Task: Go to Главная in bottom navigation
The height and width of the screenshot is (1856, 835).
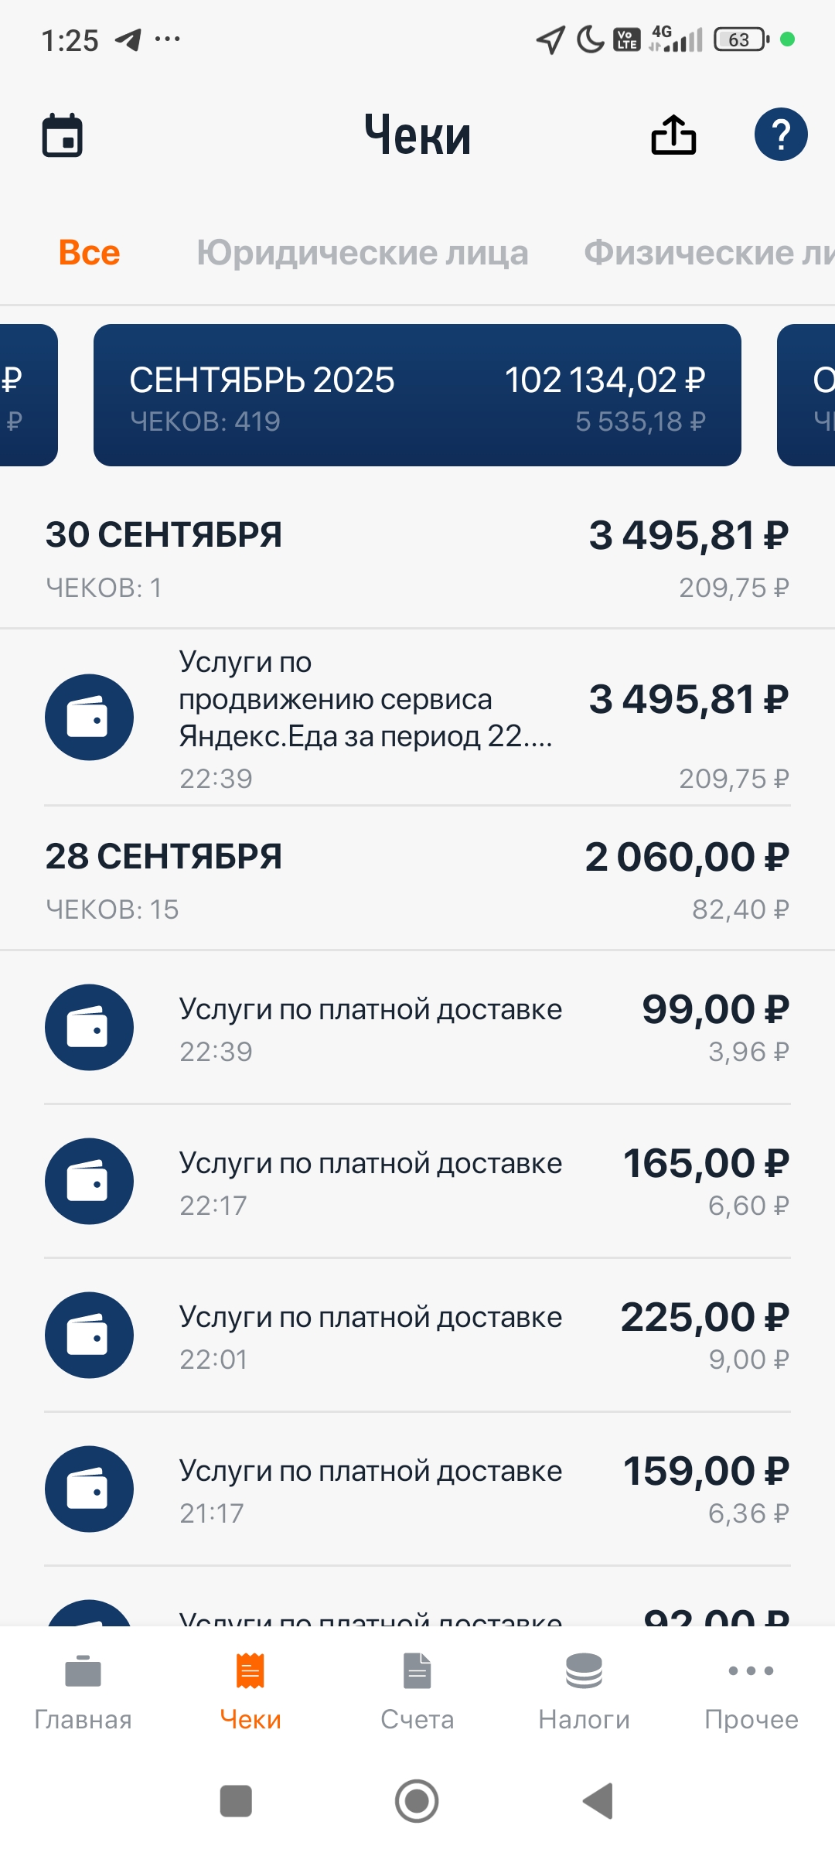Action: click(x=83, y=1691)
